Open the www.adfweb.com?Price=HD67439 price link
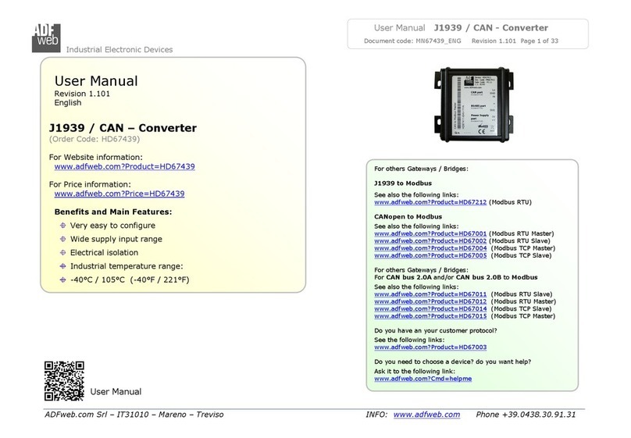This screenshot has height=438, width=631. pos(119,194)
